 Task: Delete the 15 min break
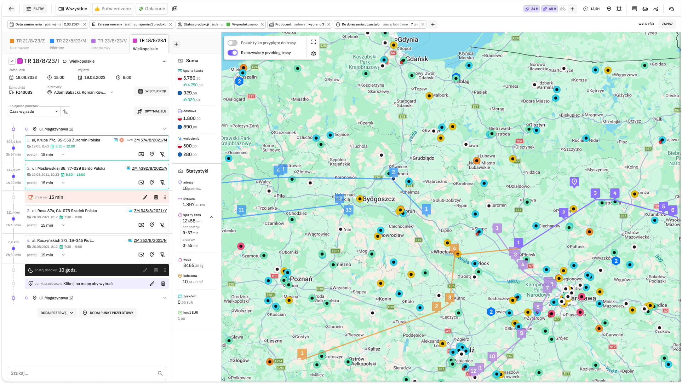pyautogui.click(x=156, y=197)
